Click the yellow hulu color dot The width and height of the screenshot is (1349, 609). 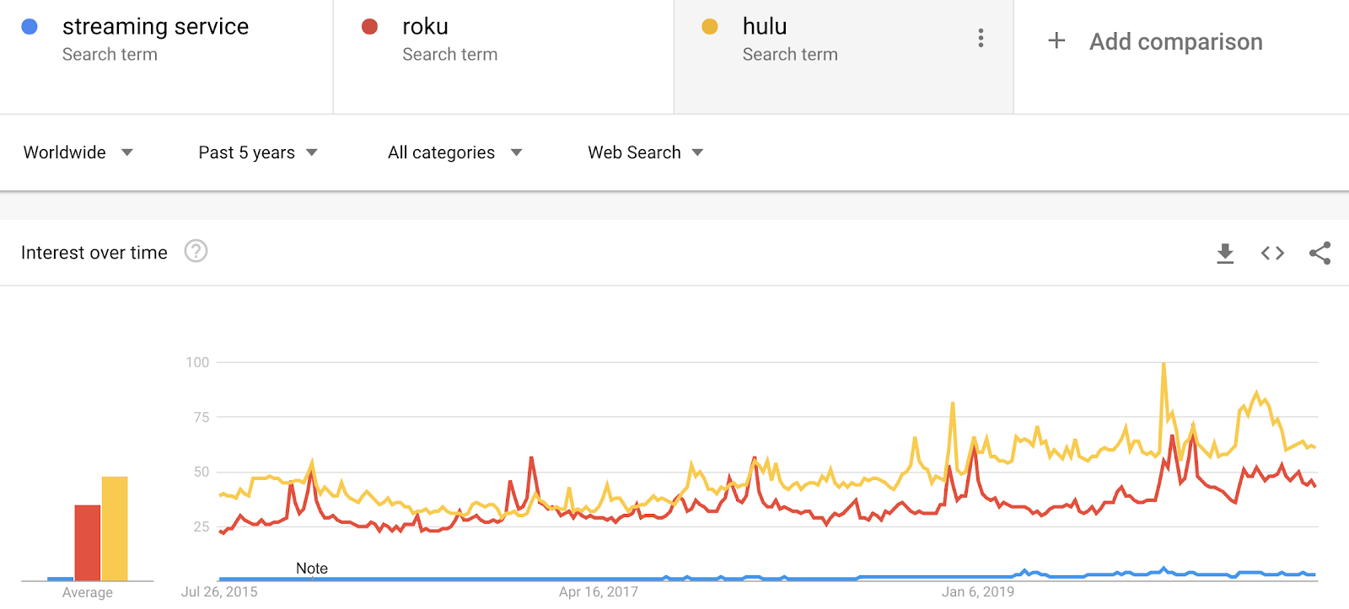point(710,27)
